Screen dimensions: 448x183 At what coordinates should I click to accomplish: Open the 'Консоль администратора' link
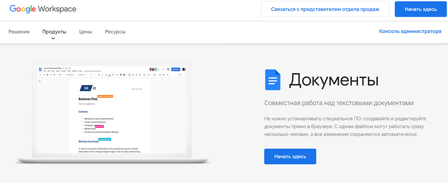point(410,32)
